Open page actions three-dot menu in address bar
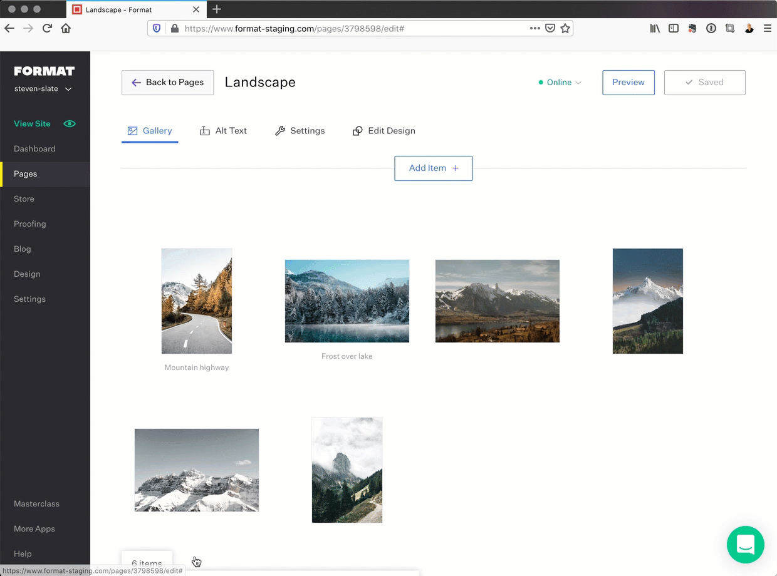The width and height of the screenshot is (777, 576). 535,28
